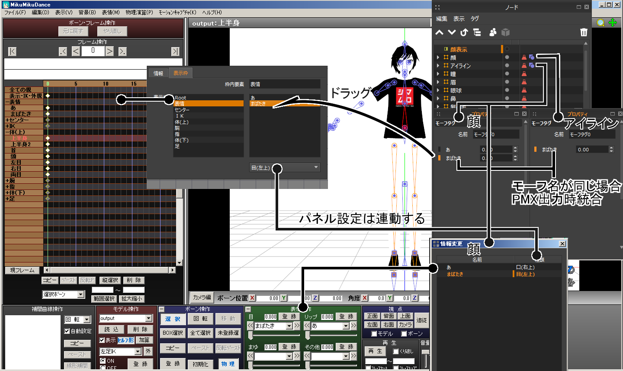Screen dimensions: 623x371
Task: Click the move-node-up arrow in ノード panel
Action: (440, 32)
